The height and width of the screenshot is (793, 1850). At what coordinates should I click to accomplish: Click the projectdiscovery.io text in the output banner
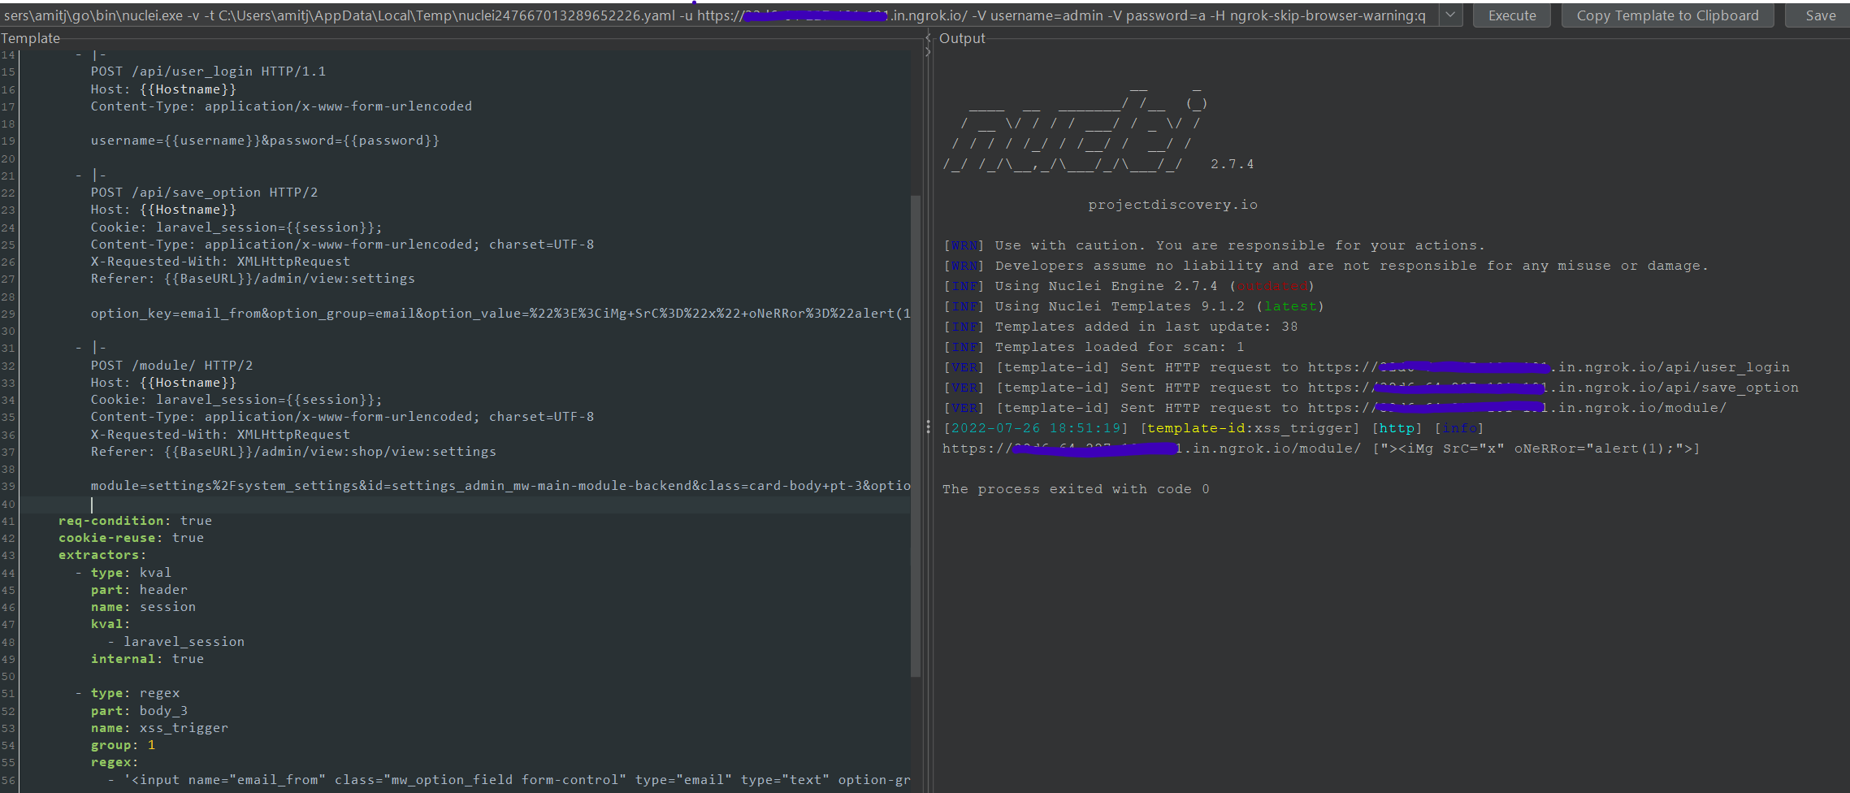click(x=1172, y=204)
